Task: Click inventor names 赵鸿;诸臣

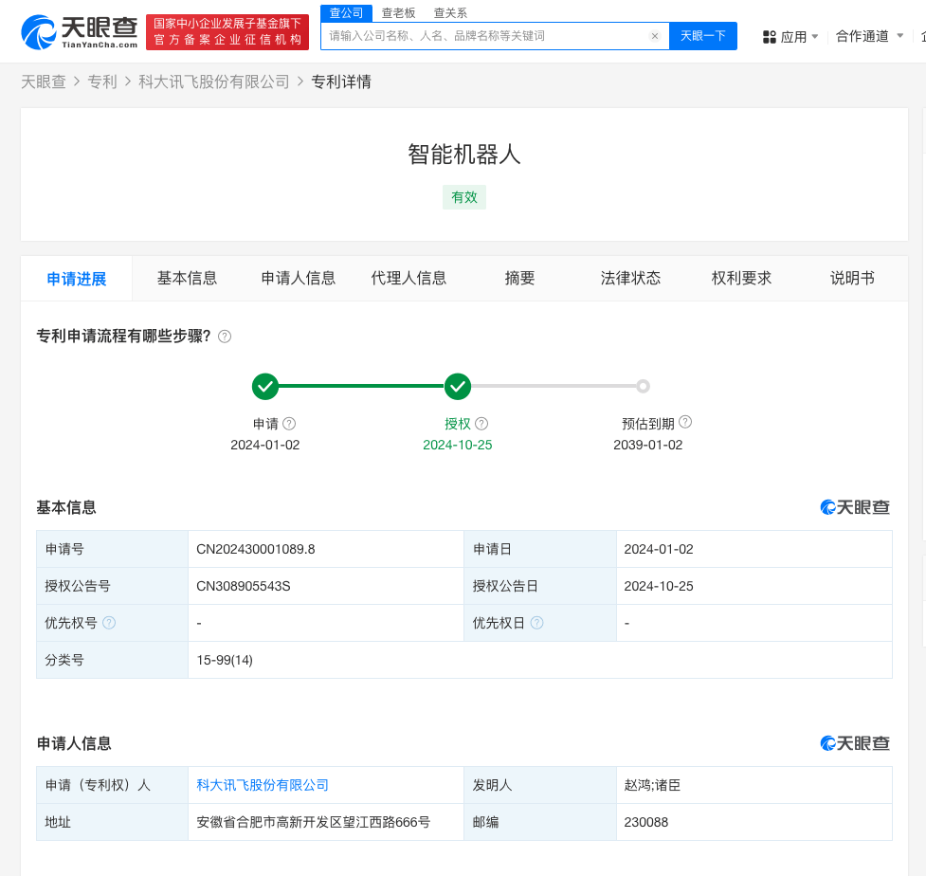Action: click(652, 785)
